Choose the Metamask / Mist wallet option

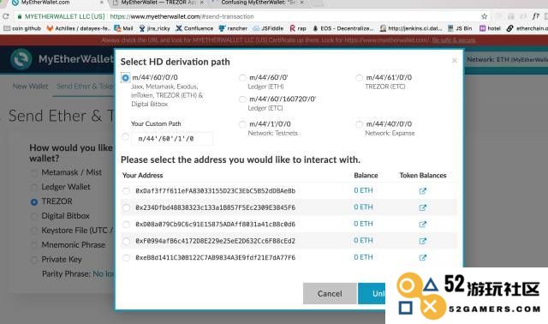34,173
